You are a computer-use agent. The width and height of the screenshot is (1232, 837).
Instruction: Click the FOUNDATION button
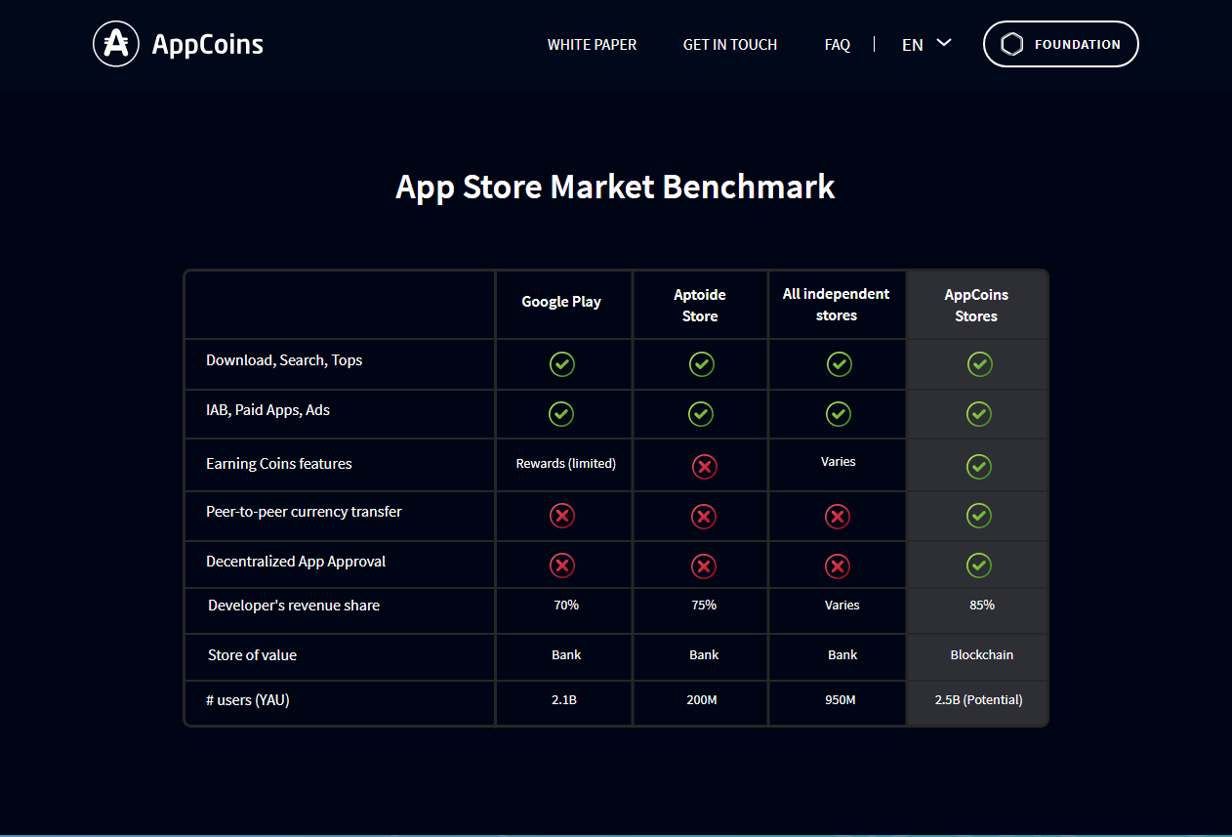point(1061,44)
